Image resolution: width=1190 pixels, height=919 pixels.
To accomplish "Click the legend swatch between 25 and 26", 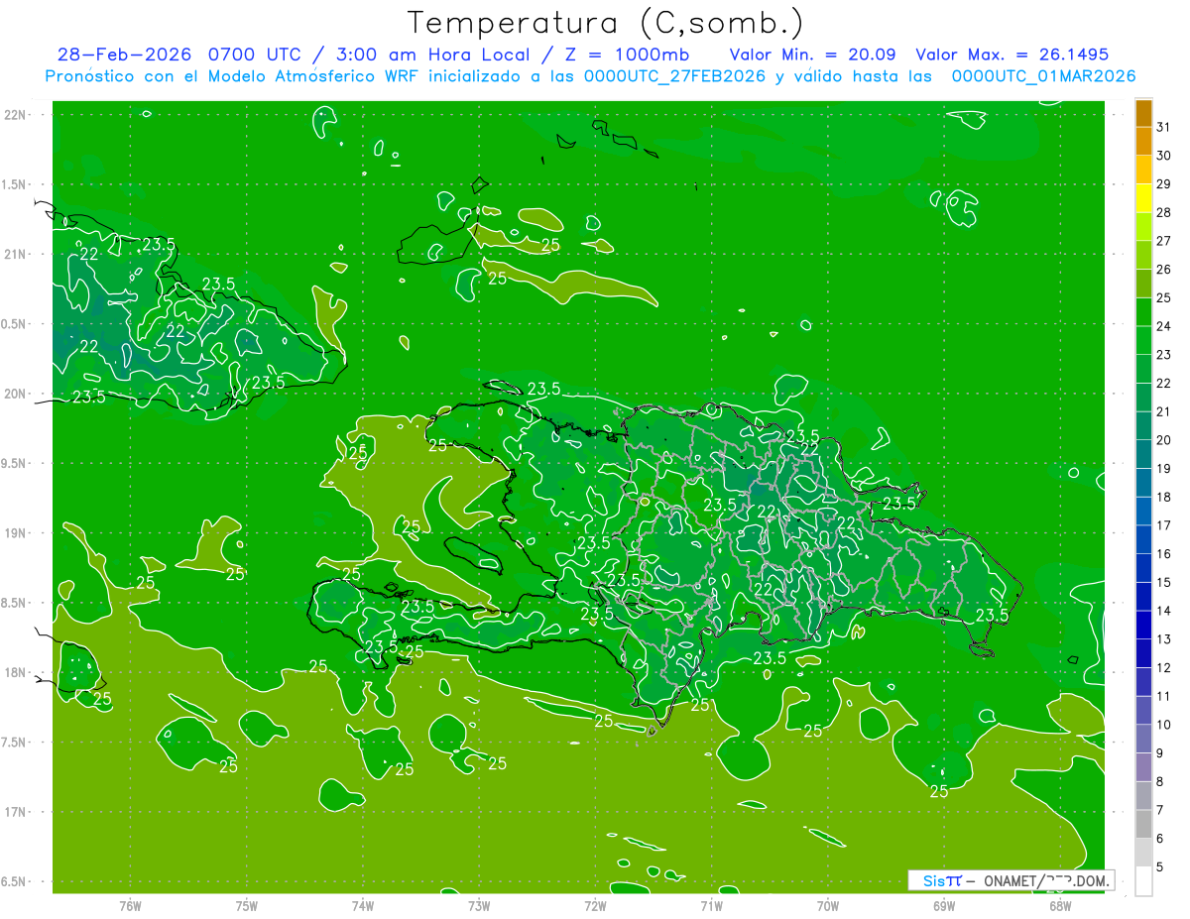I will [x=1143, y=284].
